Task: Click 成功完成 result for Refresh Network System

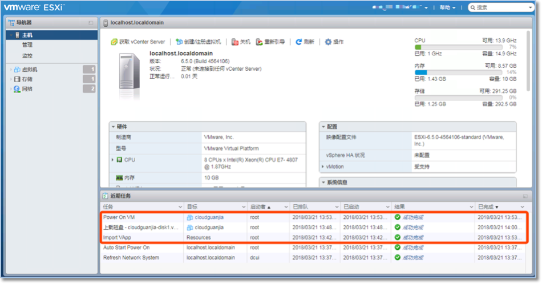Action: [x=412, y=257]
